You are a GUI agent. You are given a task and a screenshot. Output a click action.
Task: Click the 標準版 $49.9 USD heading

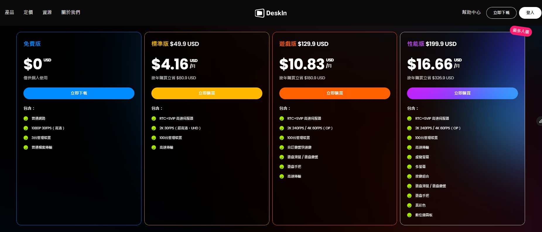pyautogui.click(x=175, y=44)
